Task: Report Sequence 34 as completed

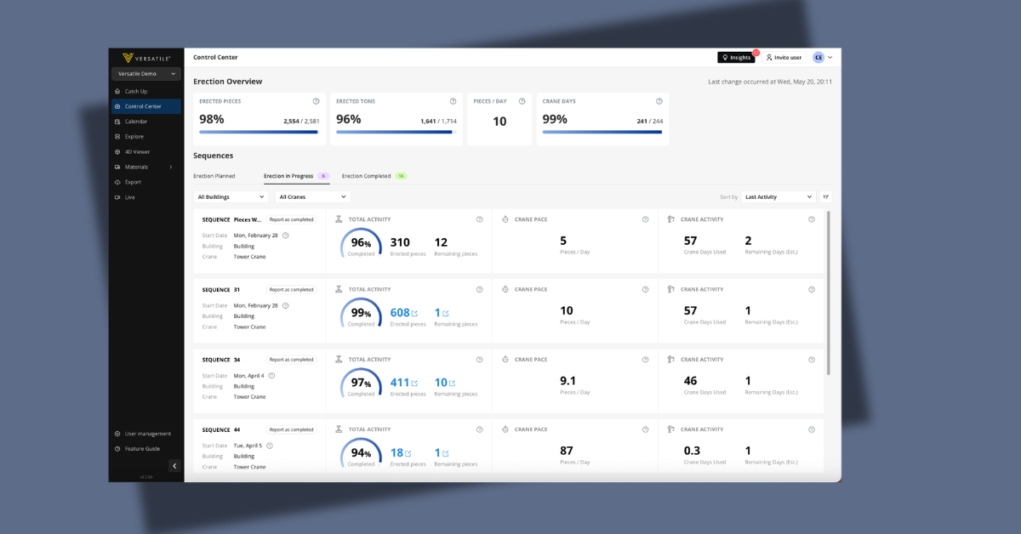Action: point(292,360)
